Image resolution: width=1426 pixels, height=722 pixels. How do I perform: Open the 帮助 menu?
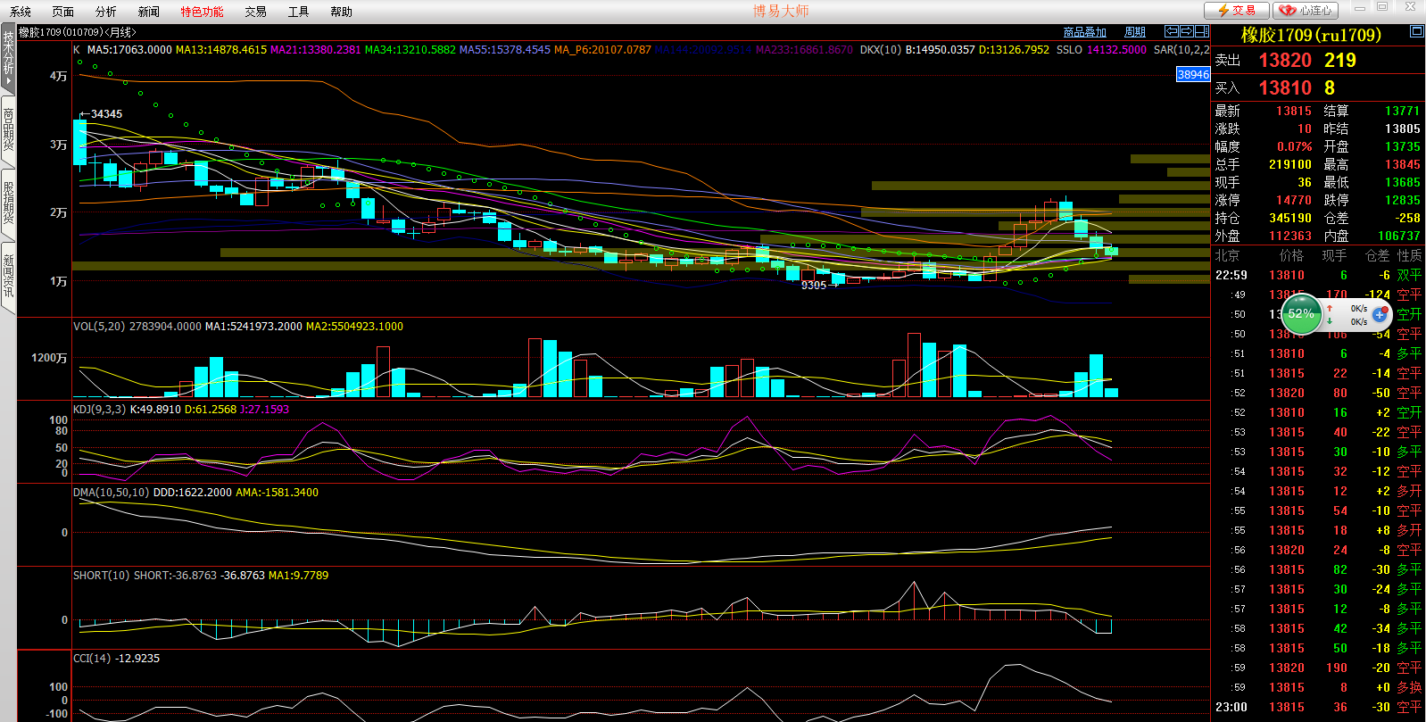[342, 12]
